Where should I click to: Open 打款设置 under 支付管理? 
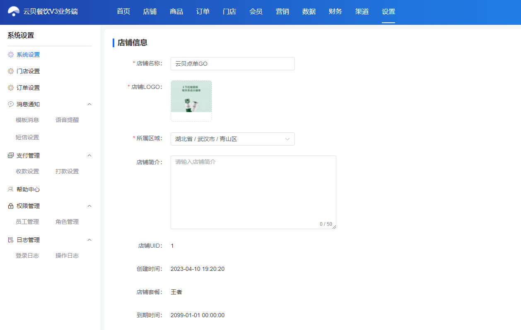[67, 171]
